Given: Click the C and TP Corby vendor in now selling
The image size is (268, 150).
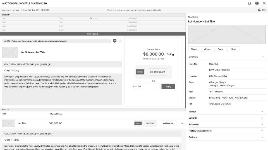Looking at the screenshot, I should click(12, 70).
